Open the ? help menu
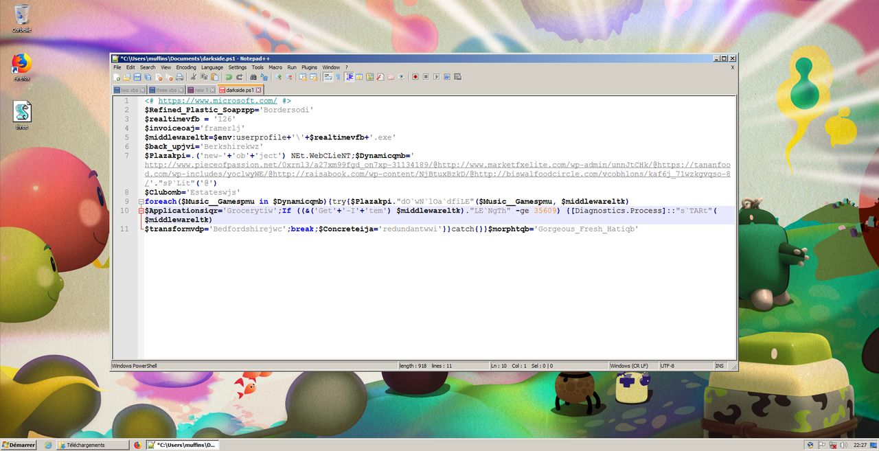Screen dimensions: 879x451 point(346,67)
